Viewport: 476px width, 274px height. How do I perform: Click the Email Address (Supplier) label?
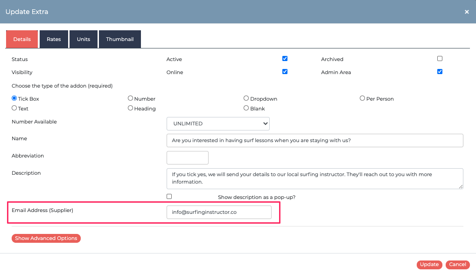[x=42, y=210]
